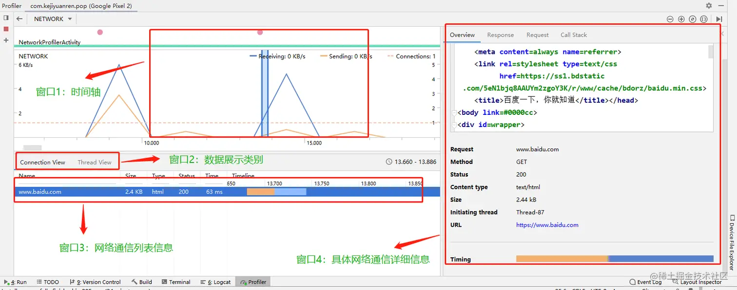Click the orange Timing bar for www.baidu.com
The width and height of the screenshot is (737, 290).
pos(561,259)
